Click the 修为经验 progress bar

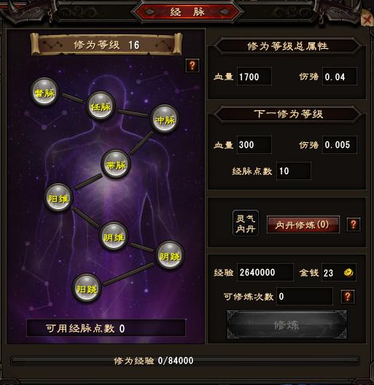(x=185, y=361)
